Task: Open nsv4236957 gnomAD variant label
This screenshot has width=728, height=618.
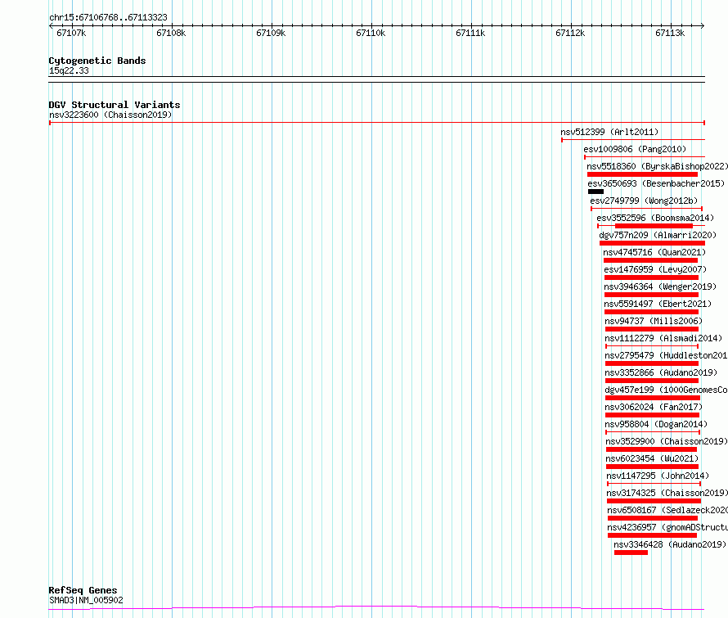Action: (667, 527)
